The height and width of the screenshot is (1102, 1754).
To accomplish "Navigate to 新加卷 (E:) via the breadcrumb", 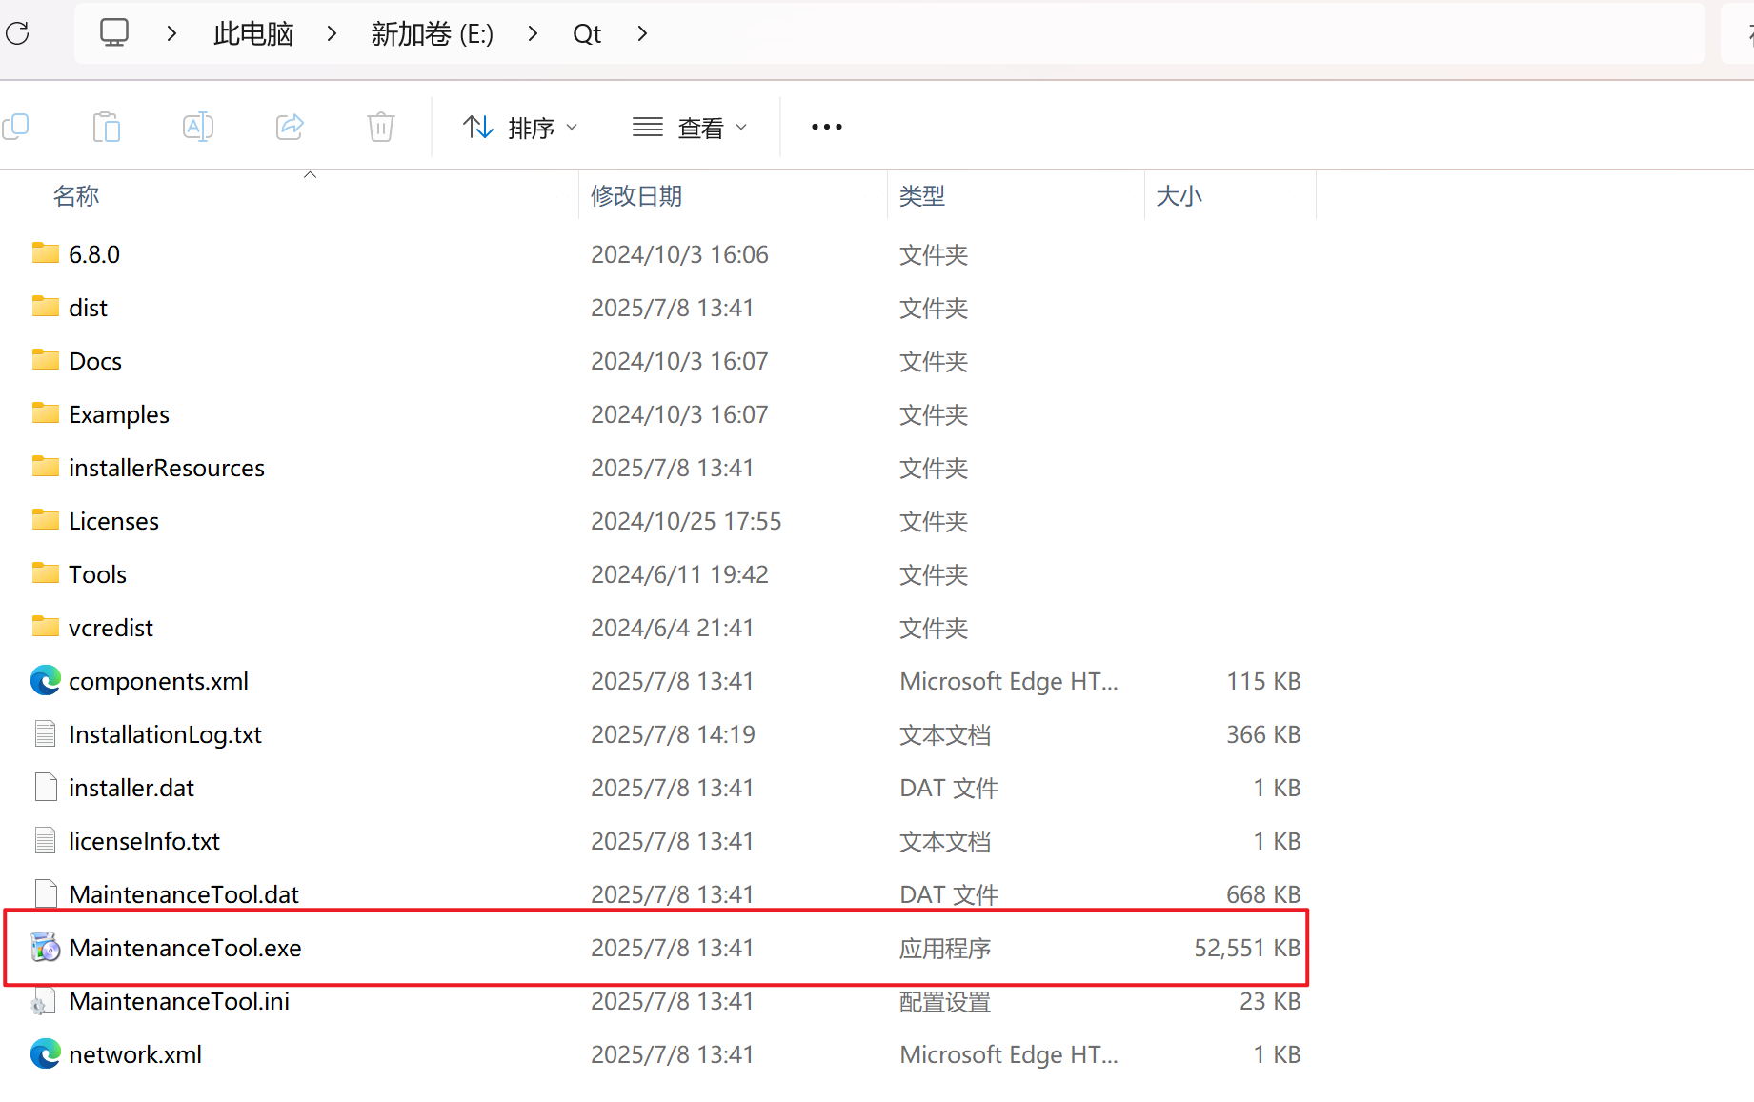I will (x=431, y=33).
